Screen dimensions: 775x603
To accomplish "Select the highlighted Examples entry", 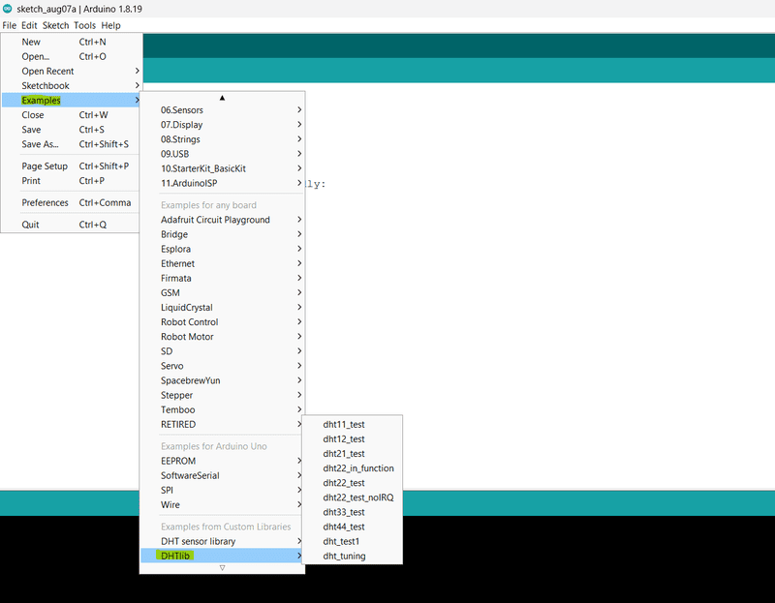I will [x=71, y=101].
